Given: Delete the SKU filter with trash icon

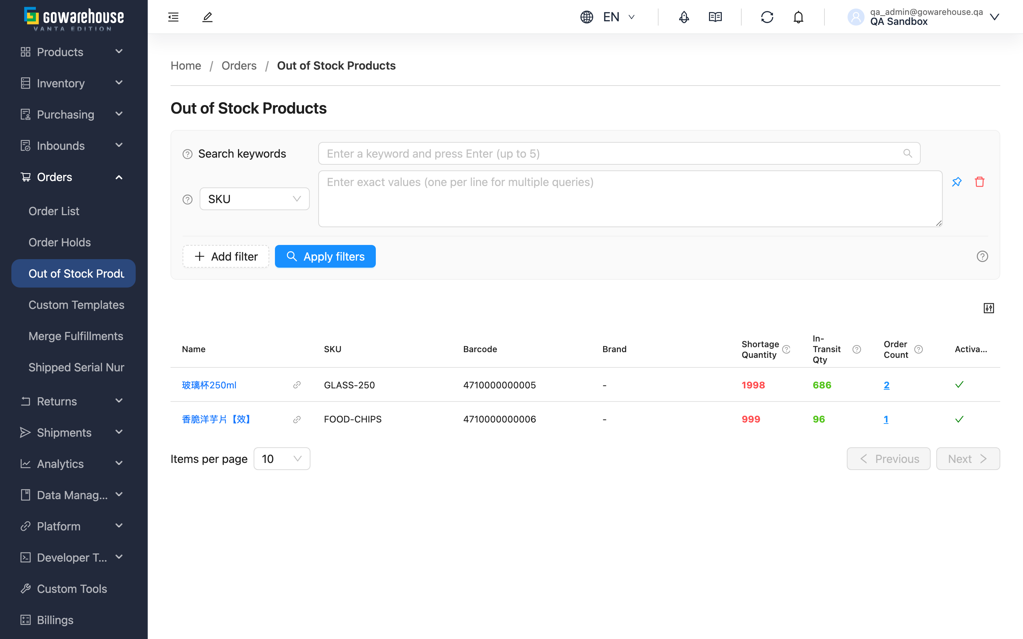Looking at the screenshot, I should coord(979,182).
